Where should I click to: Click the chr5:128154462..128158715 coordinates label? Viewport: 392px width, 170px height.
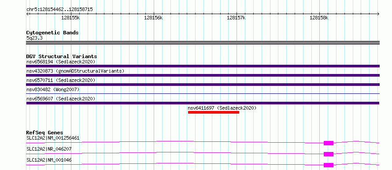(59, 10)
